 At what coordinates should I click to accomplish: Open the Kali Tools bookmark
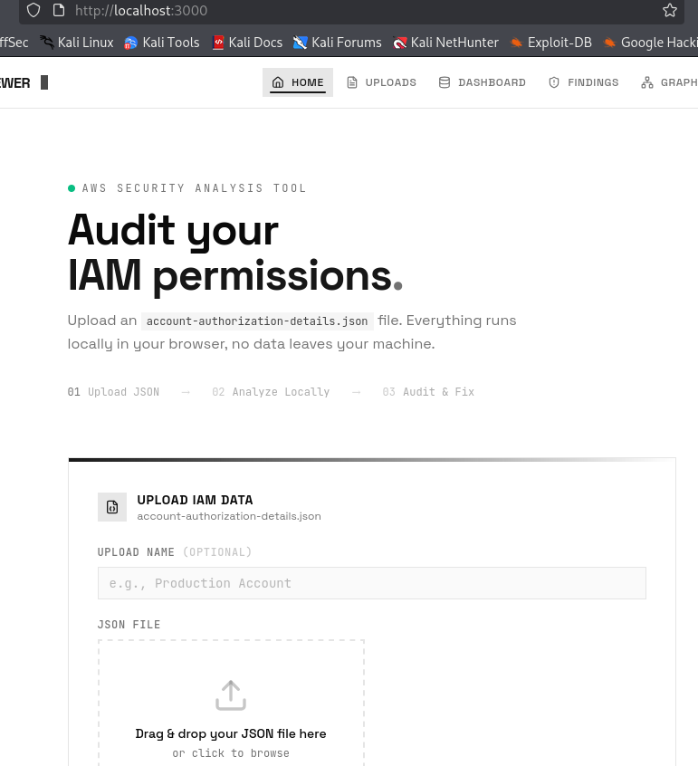(162, 43)
